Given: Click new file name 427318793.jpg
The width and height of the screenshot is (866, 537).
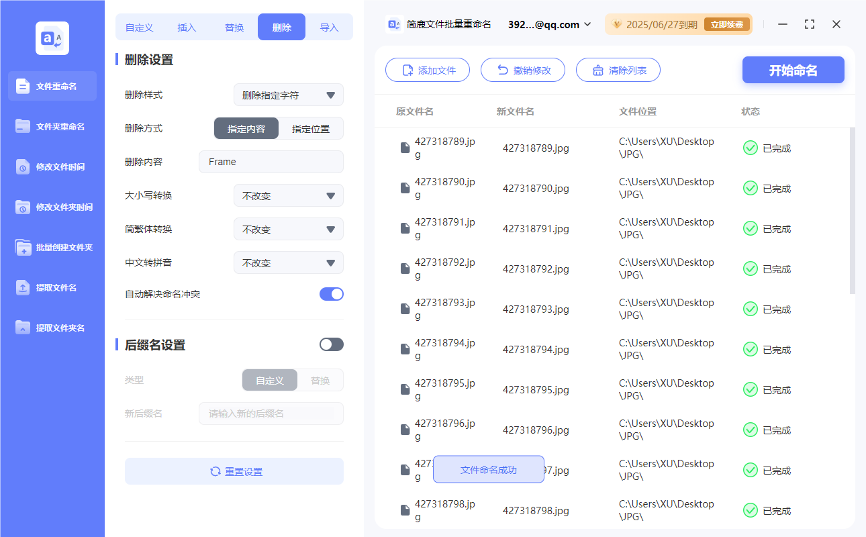Looking at the screenshot, I should tap(536, 309).
